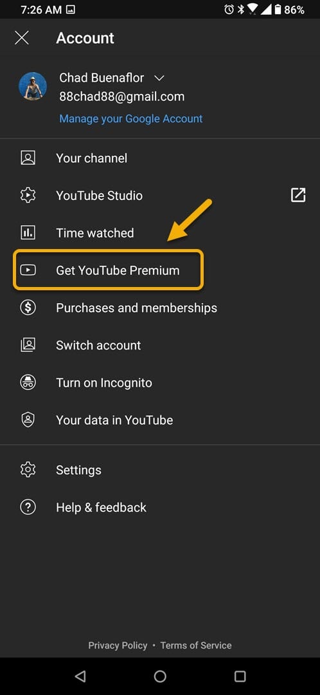Viewport: 320px width, 695px height.
Task: Tap the Get YouTube Premium play icon
Action: tap(28, 270)
